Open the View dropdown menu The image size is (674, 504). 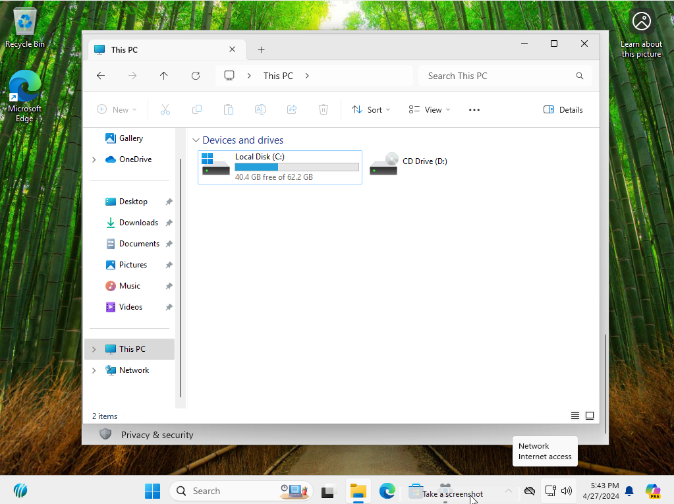point(429,110)
